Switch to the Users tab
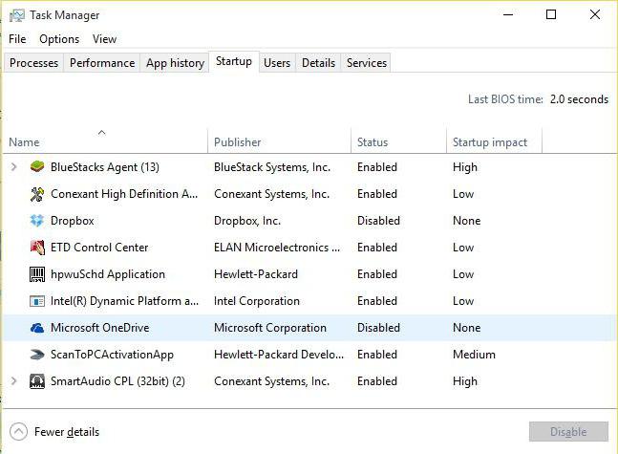618x454 pixels. point(277,63)
